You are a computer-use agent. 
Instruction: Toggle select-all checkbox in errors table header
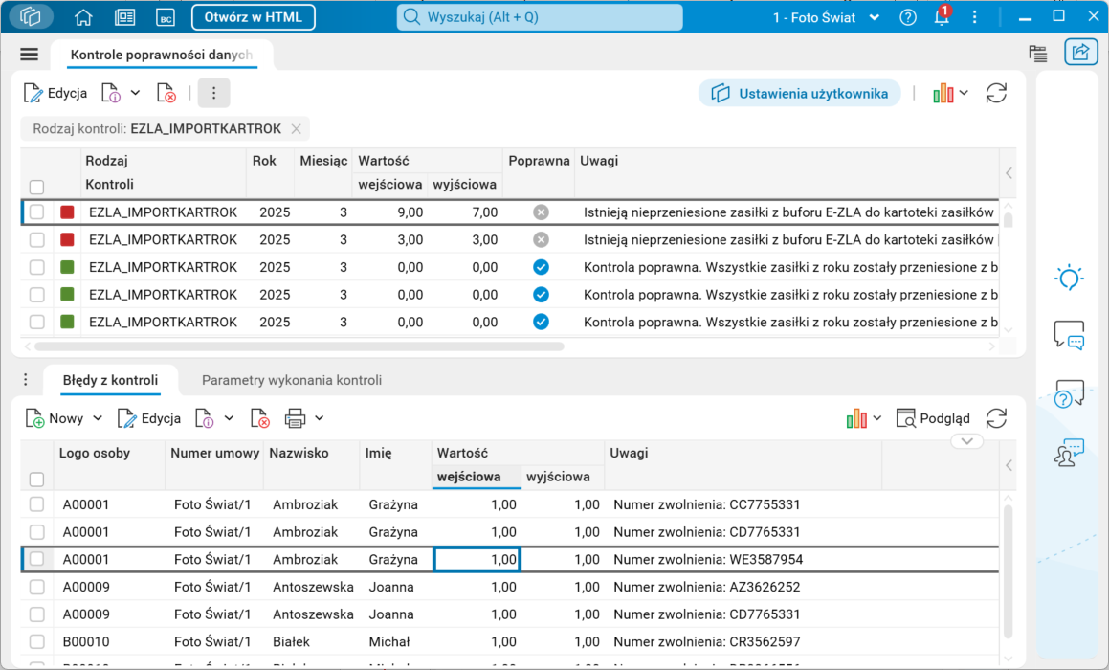36,480
